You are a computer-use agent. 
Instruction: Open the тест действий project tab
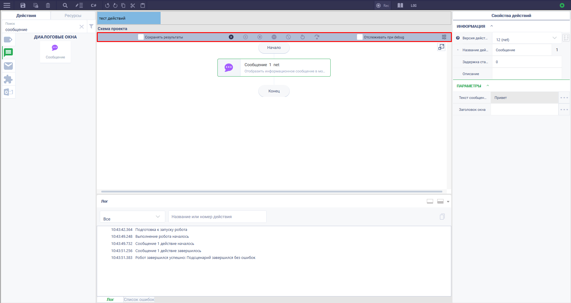click(129, 18)
